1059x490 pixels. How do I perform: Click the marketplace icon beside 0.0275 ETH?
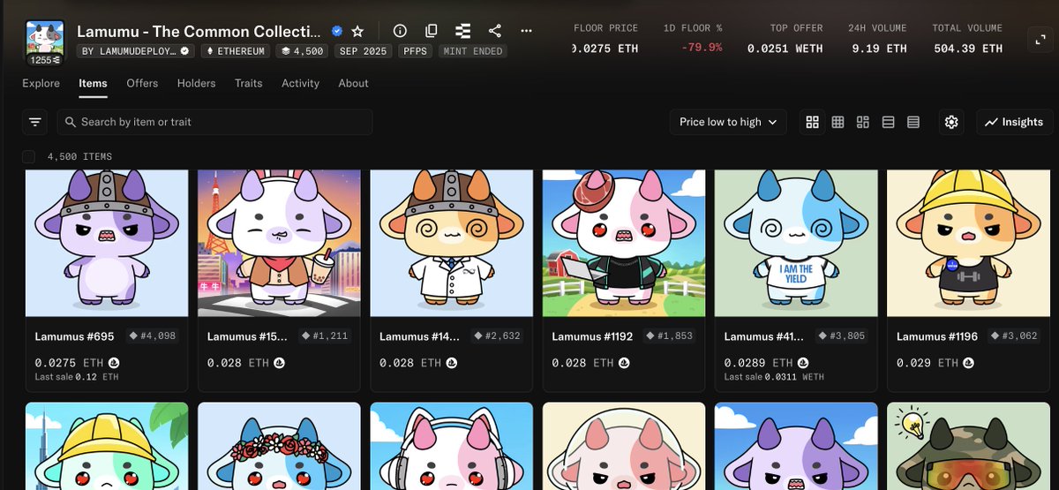(114, 363)
